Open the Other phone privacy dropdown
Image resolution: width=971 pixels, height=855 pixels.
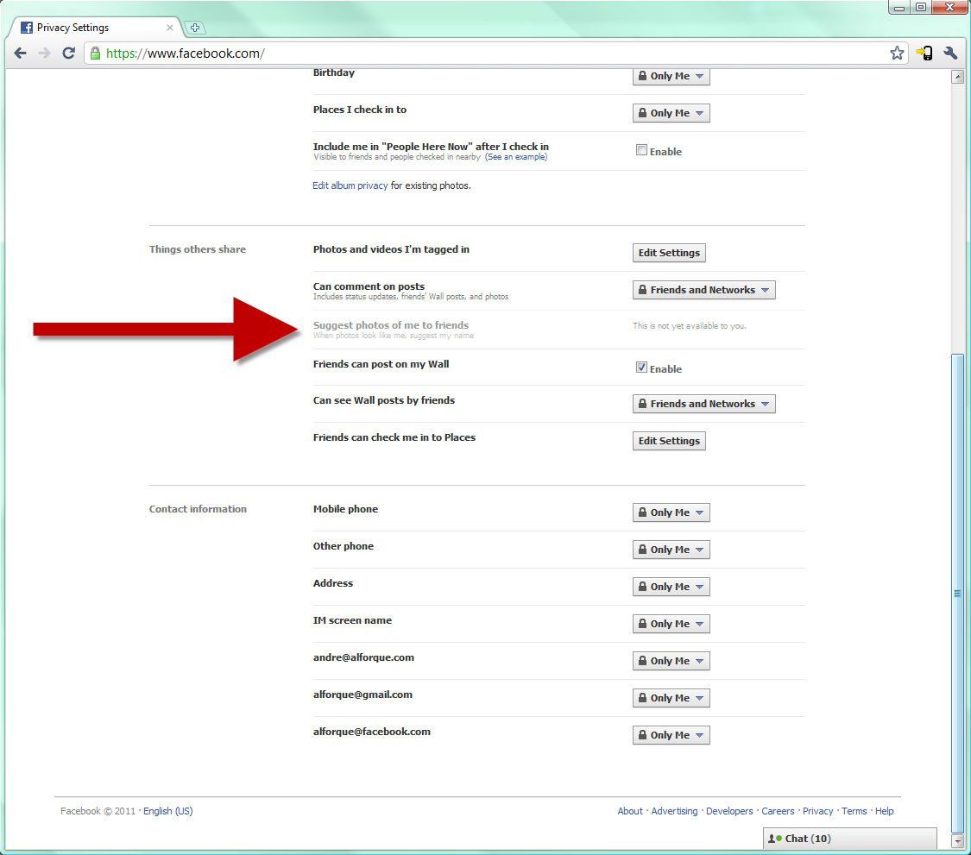671,550
